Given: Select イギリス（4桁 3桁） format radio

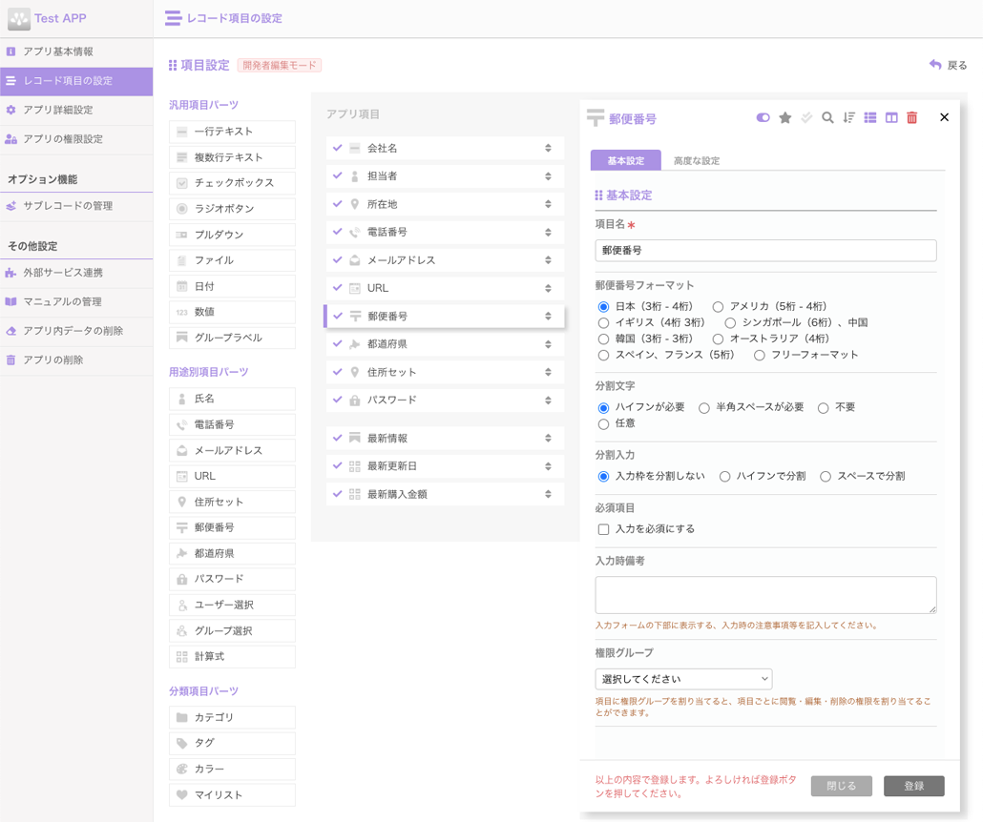Looking at the screenshot, I should pyautogui.click(x=603, y=323).
